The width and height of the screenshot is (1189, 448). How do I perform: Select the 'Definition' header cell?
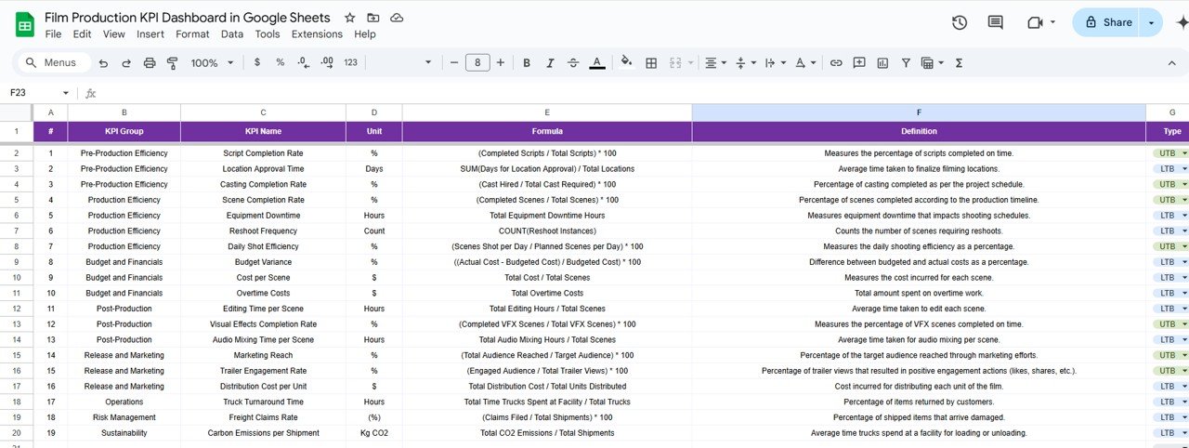tap(919, 131)
